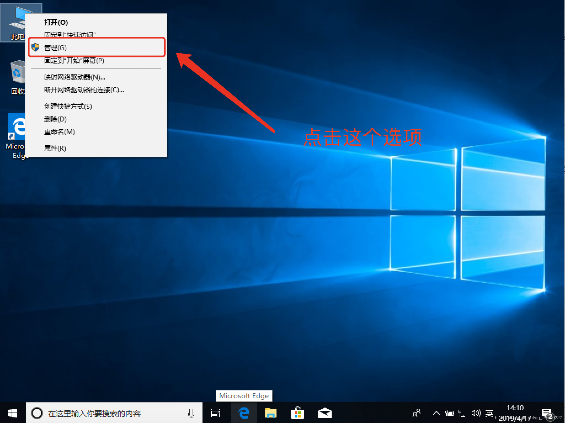Screen dimensions: 565x423
Task: Expand hidden system tray icons chevron
Action: click(436, 413)
